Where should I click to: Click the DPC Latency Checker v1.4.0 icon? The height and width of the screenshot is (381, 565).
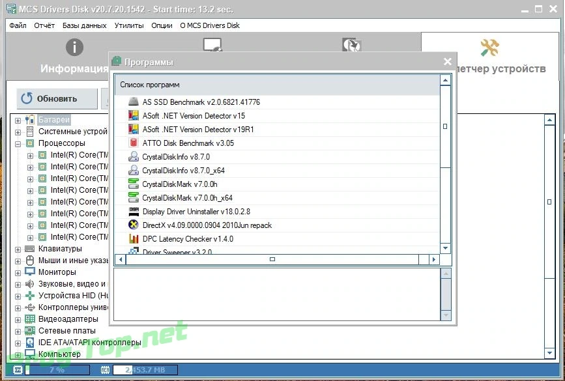[x=134, y=238]
